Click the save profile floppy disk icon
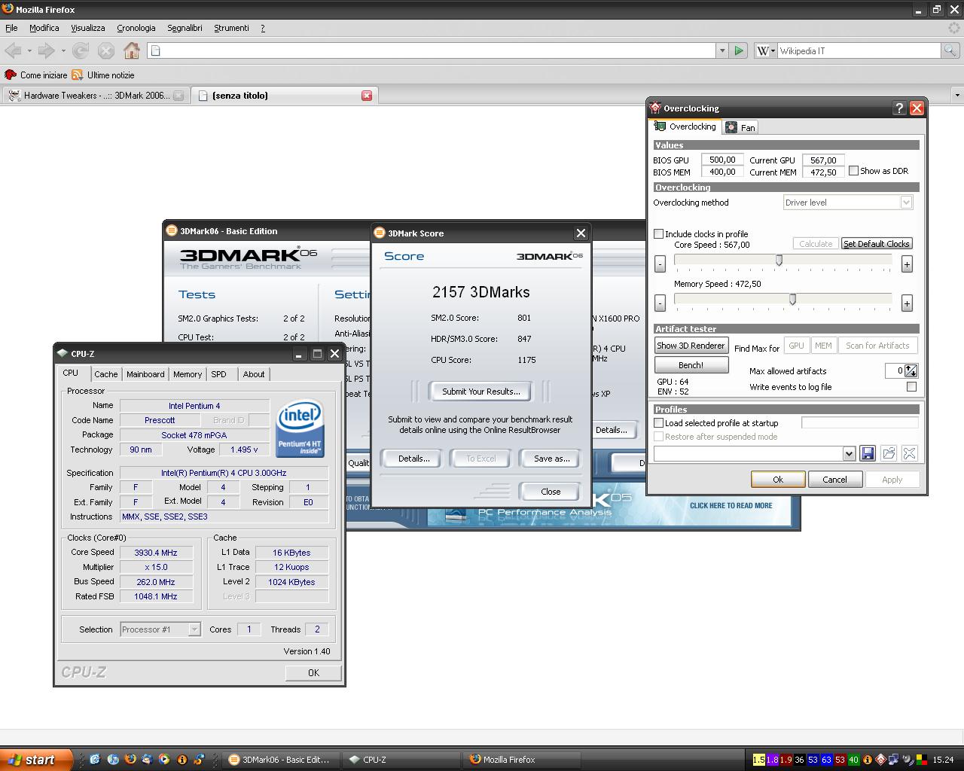 coord(868,453)
